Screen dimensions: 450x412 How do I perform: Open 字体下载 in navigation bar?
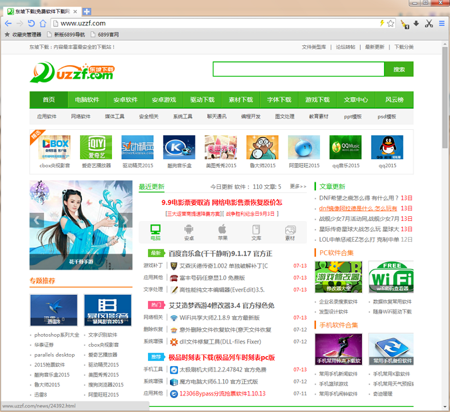(279, 100)
